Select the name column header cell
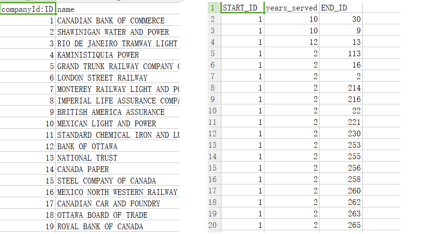The height and width of the screenshot is (234, 430). click(118, 9)
